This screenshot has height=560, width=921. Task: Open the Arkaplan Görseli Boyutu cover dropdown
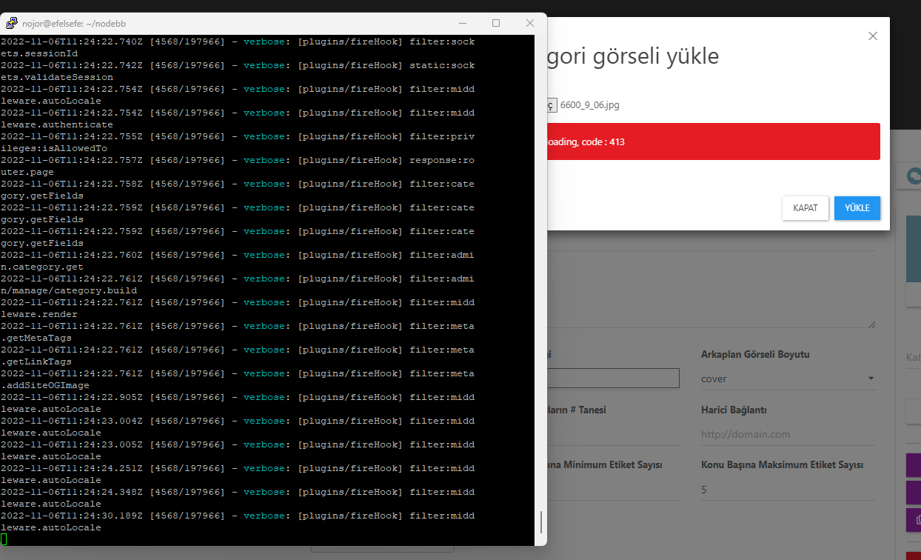click(x=788, y=379)
